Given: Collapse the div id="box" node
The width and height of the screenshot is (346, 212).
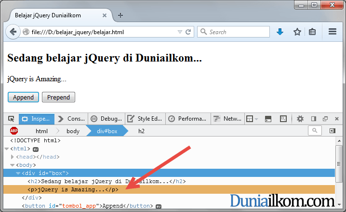Looking at the screenshot, I should click(x=18, y=173).
